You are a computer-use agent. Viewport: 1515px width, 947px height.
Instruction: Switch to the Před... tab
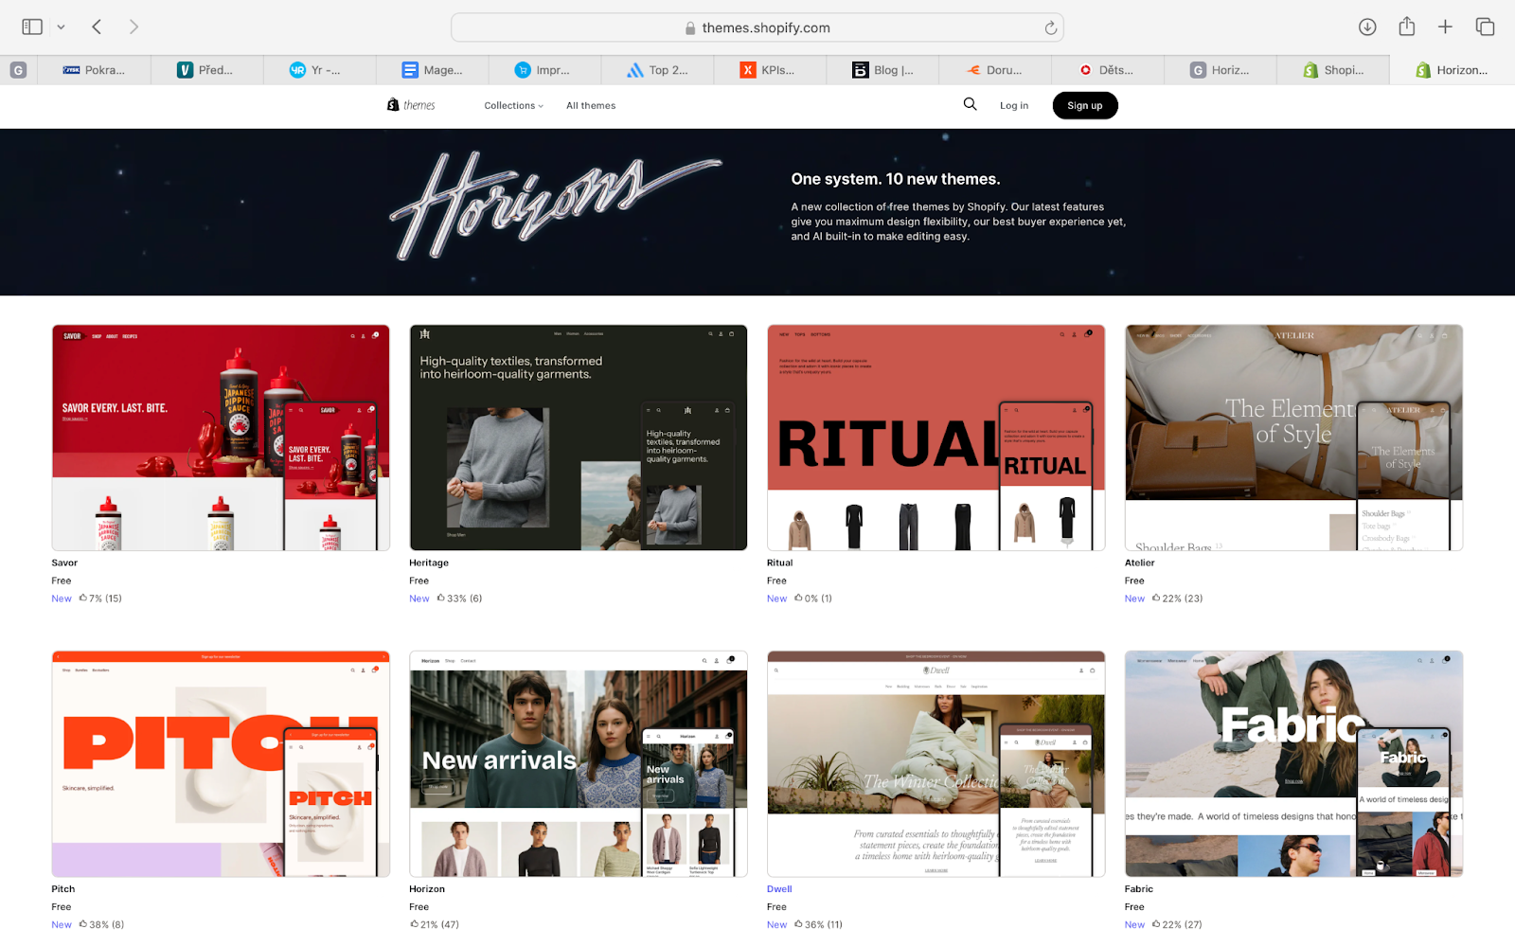pyautogui.click(x=205, y=70)
